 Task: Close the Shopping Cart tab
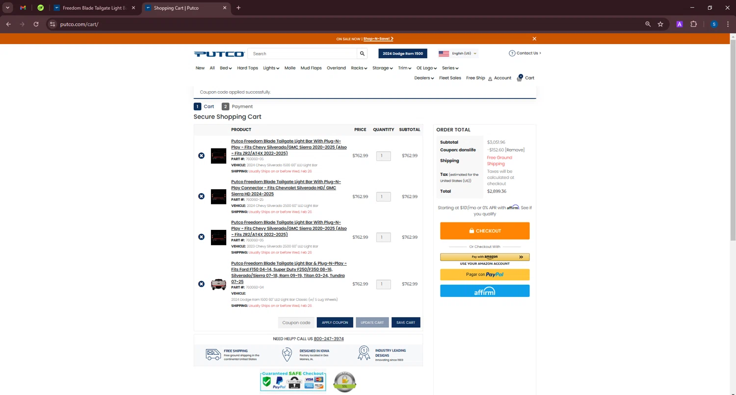coord(225,8)
